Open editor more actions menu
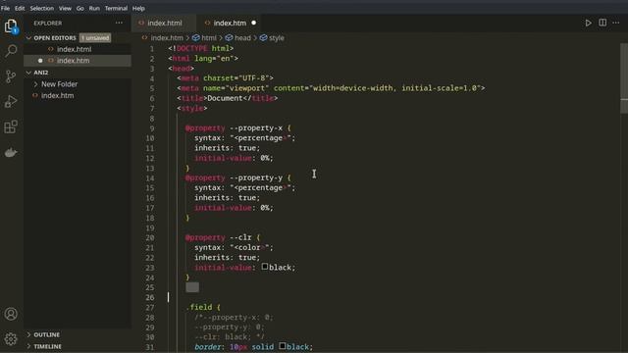This screenshot has height=353, width=628. (x=616, y=23)
